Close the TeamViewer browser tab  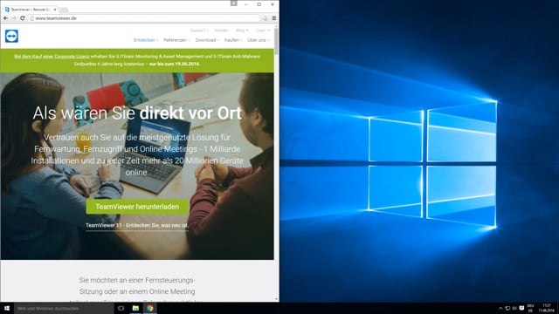click(55, 10)
